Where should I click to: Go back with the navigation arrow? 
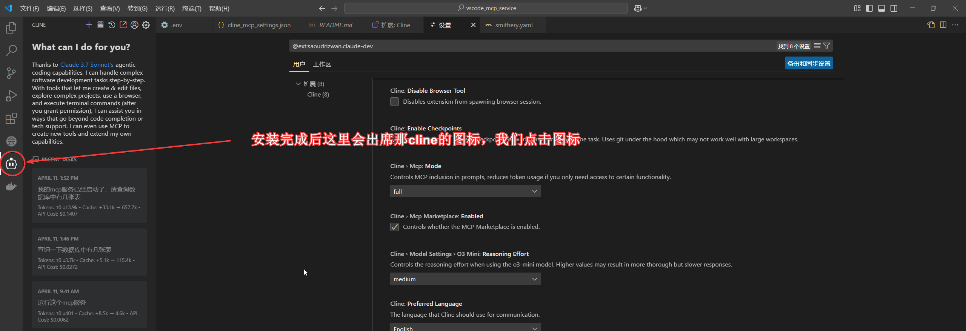(x=322, y=8)
